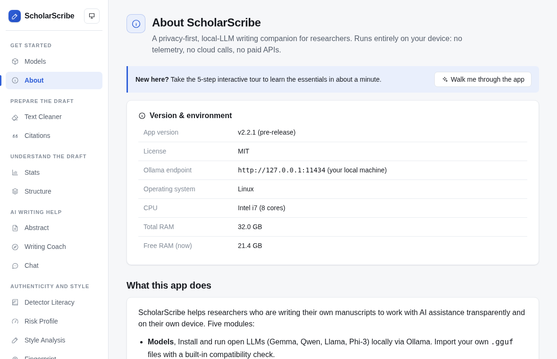The height and width of the screenshot is (359, 557).
Task: Open the Chat page
Action: click(x=54, y=265)
